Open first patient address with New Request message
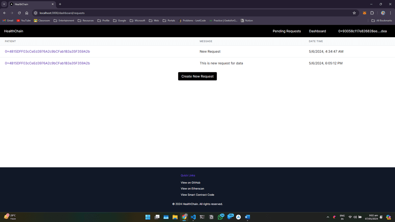 click(x=47, y=52)
